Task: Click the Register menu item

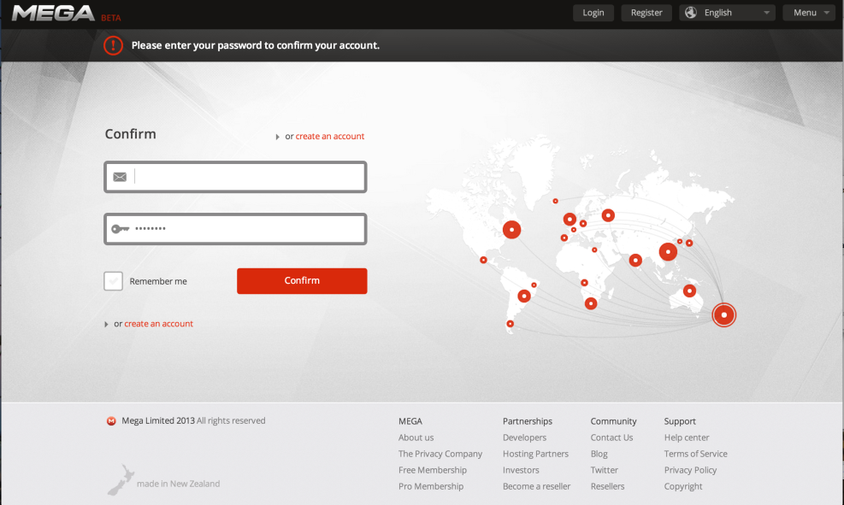Action: [x=646, y=12]
